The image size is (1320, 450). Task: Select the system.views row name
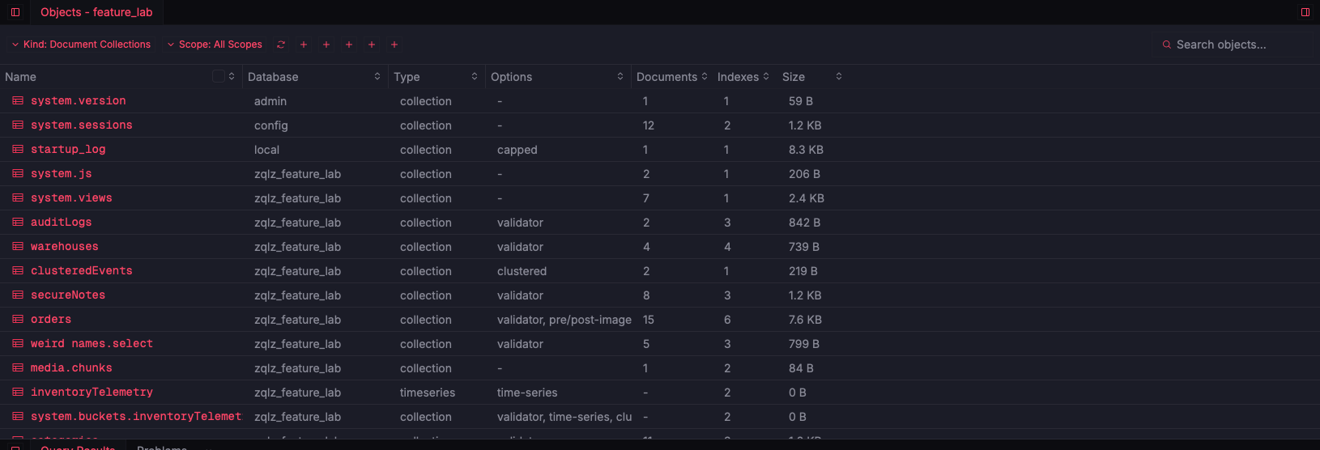tap(71, 198)
